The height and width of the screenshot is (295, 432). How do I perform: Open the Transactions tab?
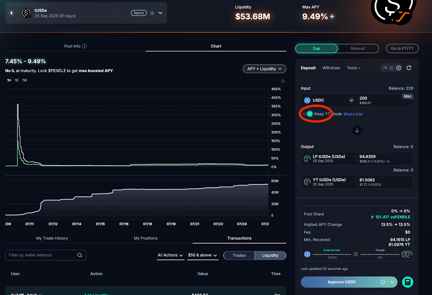[x=239, y=238]
